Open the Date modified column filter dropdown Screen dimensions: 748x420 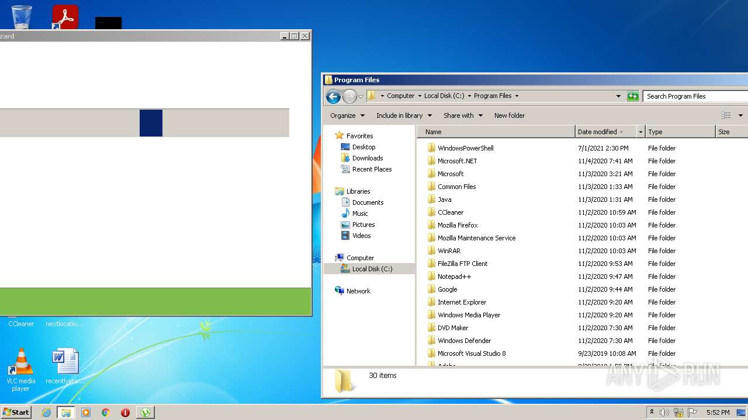pos(640,132)
